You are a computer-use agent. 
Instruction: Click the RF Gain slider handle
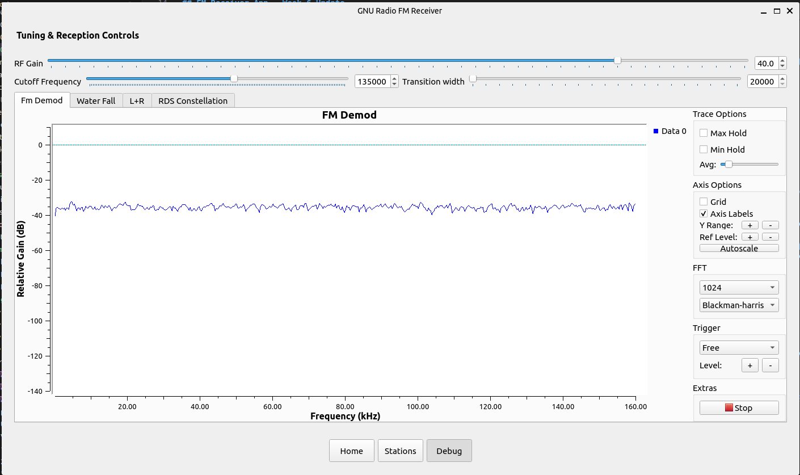coord(617,61)
